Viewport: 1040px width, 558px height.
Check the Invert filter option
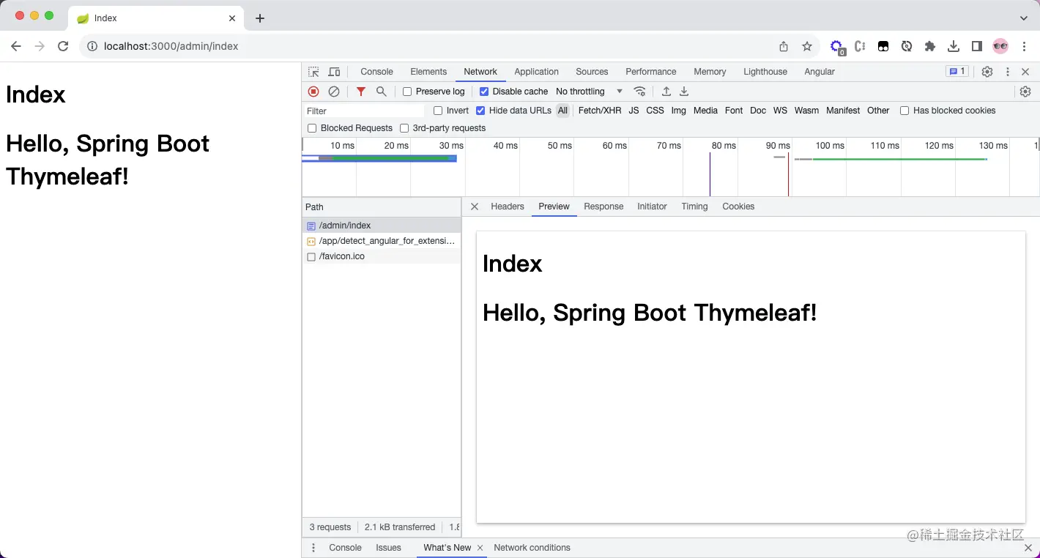click(438, 111)
